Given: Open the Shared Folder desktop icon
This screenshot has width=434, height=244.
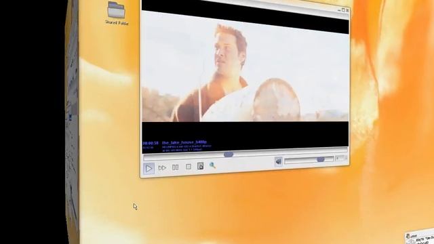Looking at the screenshot, I should [117, 14].
